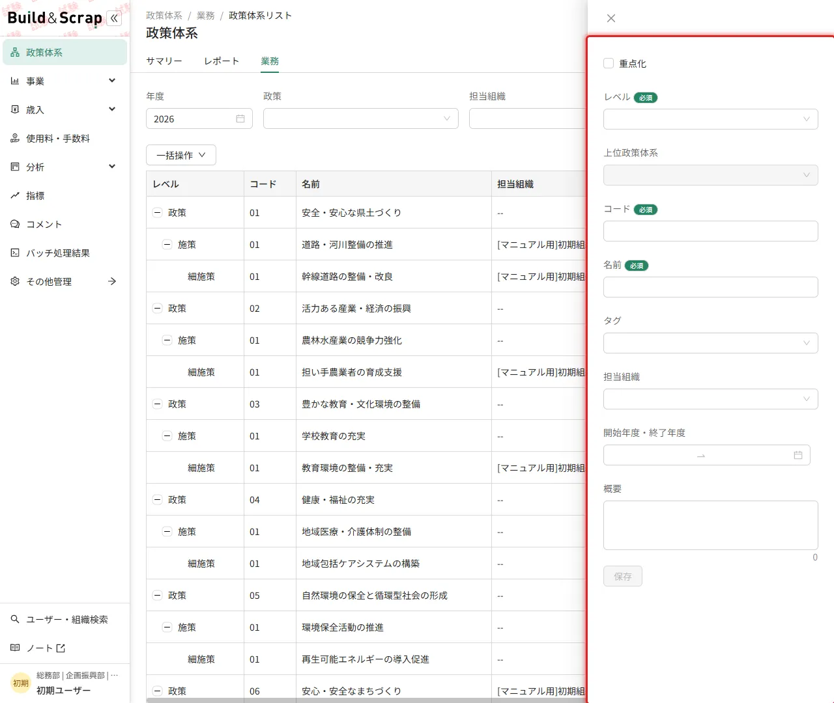Click the 使用料・手数料 sidebar icon

pos(15,139)
